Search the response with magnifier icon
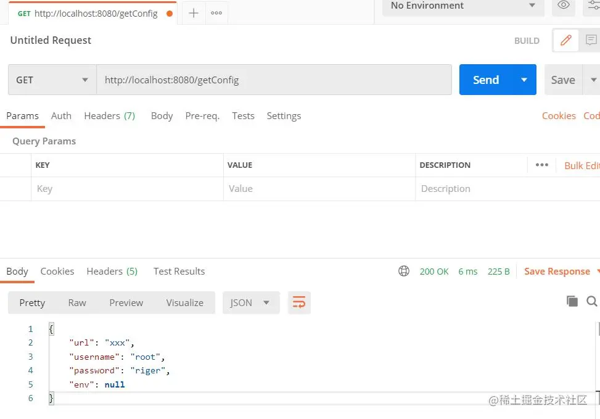Screen dimensions: 600x419 coord(591,301)
